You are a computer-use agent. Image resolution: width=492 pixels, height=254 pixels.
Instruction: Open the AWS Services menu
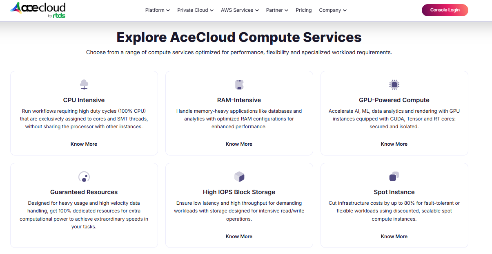240,10
